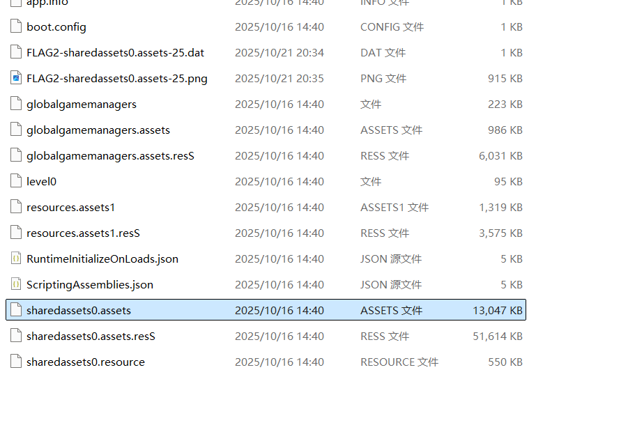Click the sharedassets0.assets.resS file icon

16,336
